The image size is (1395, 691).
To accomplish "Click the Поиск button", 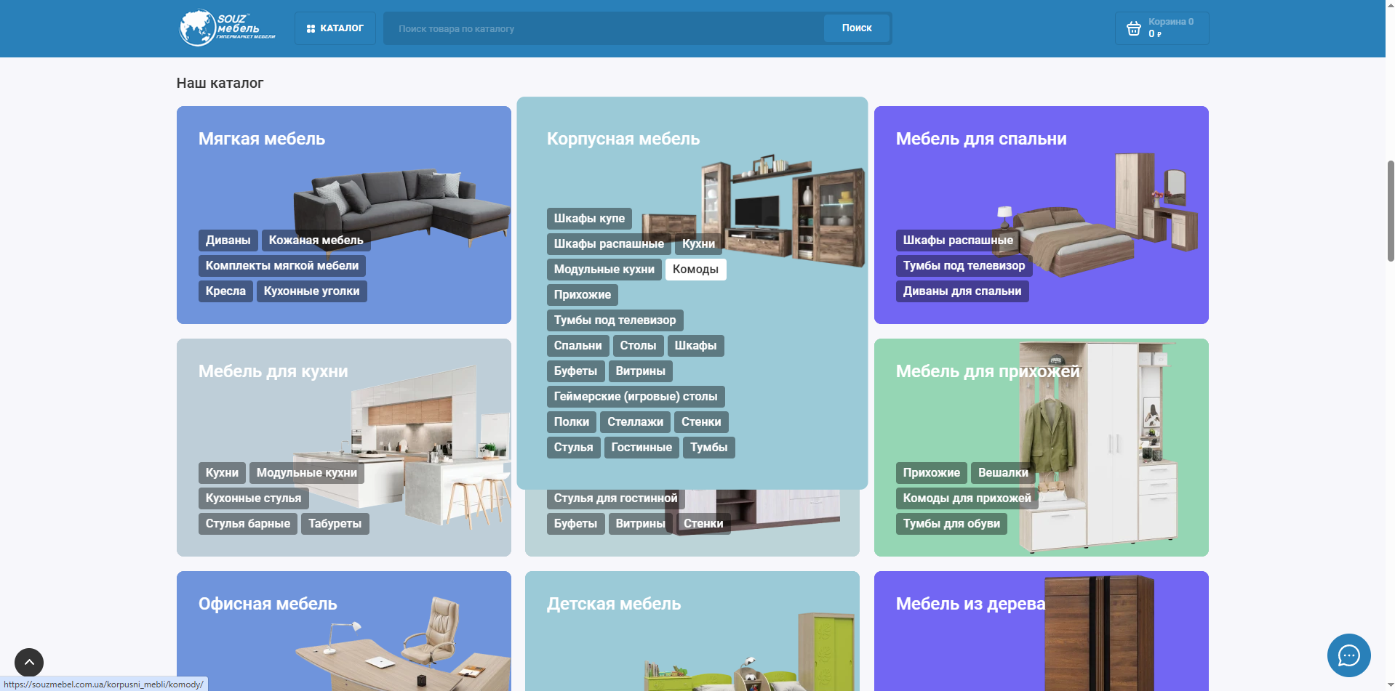I will pos(857,28).
